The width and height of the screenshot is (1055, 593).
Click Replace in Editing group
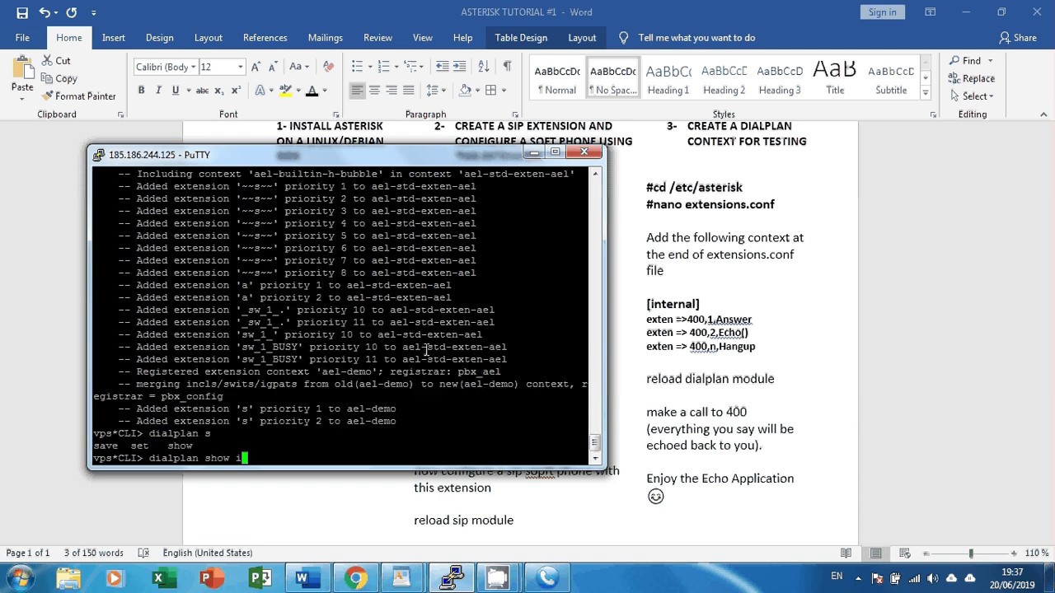[x=972, y=78]
